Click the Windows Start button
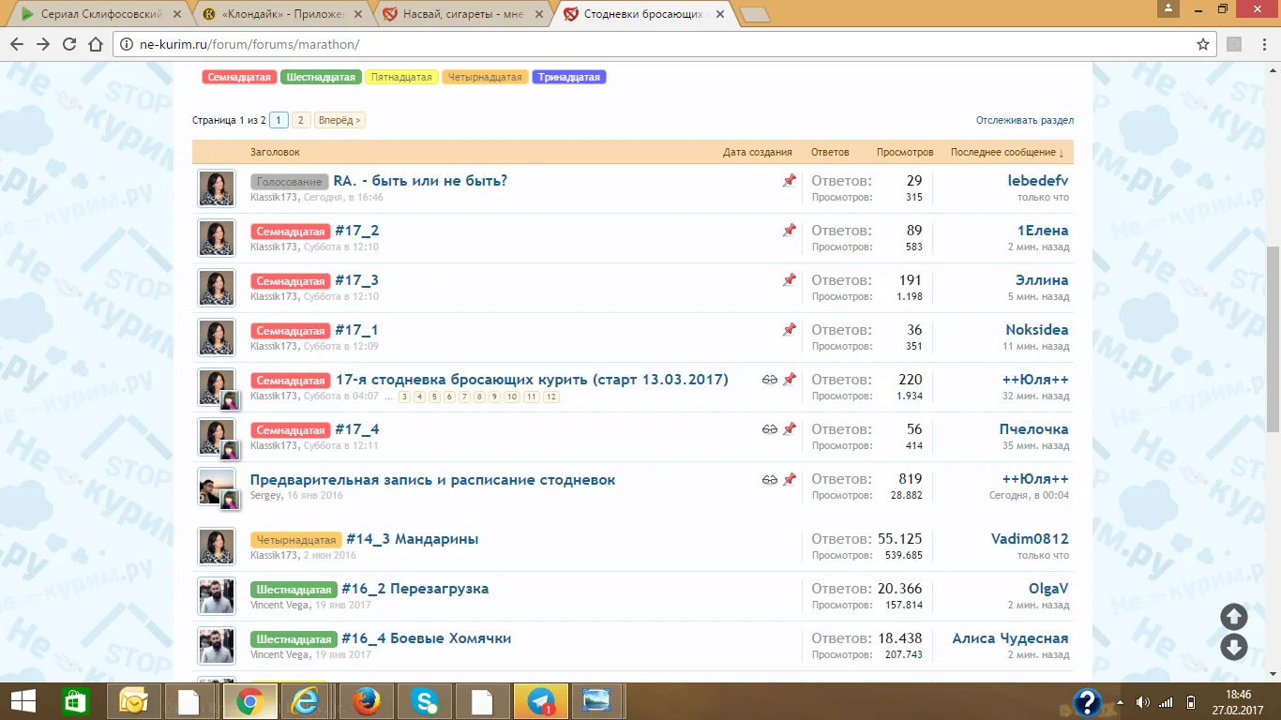The height and width of the screenshot is (720, 1281). click(23, 701)
